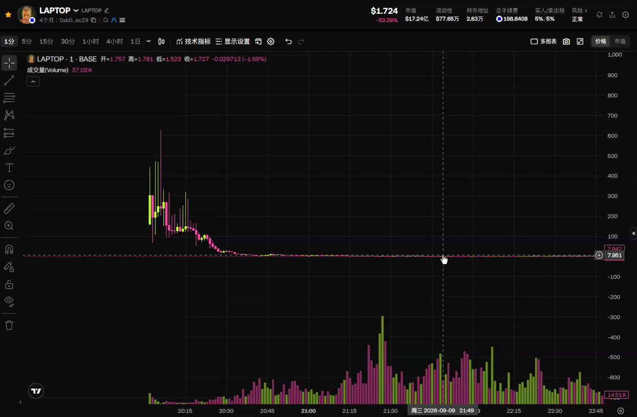Undo the last chart action
The image size is (637, 417).
tap(288, 42)
